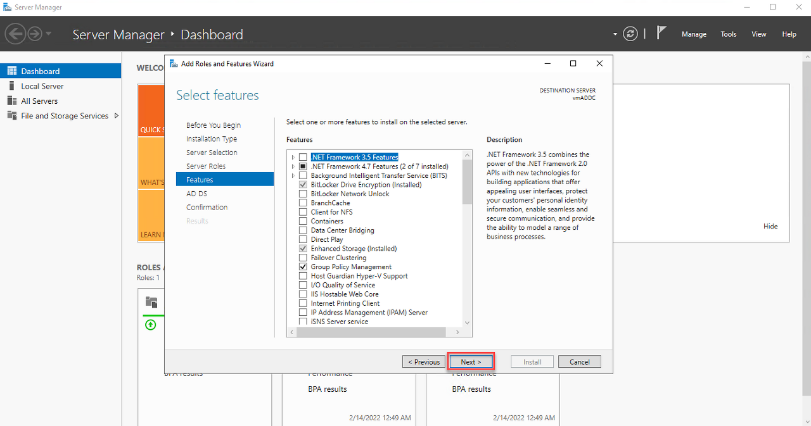Click the features list scroll up arrow

coord(467,155)
